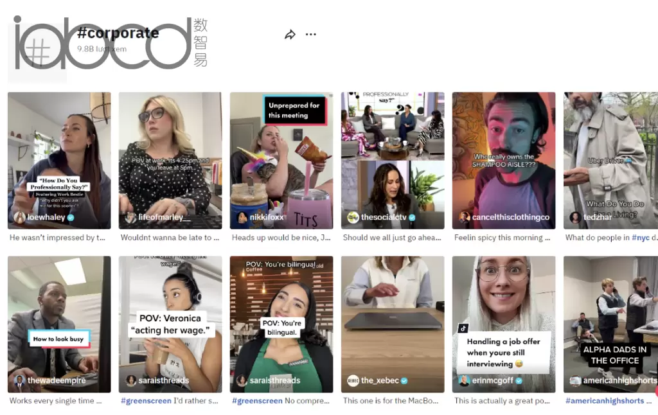Screen dimensions: 658x415
Task: Open lifeofmarley__'s profile avatar
Action: (x=131, y=217)
